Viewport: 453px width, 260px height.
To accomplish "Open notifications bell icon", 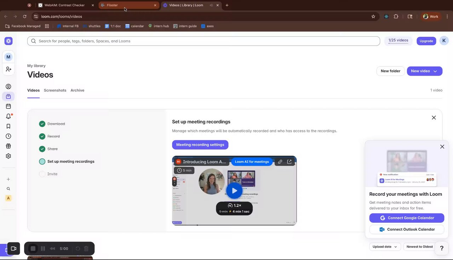I will (x=8, y=116).
